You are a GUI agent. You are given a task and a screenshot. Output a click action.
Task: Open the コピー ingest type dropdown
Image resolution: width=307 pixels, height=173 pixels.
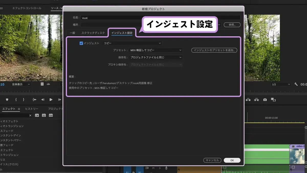click(132, 43)
